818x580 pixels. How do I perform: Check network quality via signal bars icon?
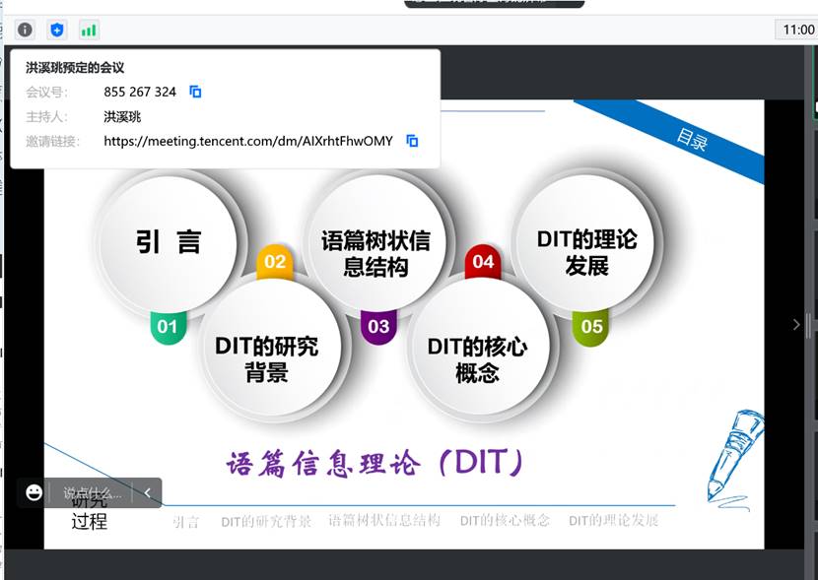[x=89, y=30]
